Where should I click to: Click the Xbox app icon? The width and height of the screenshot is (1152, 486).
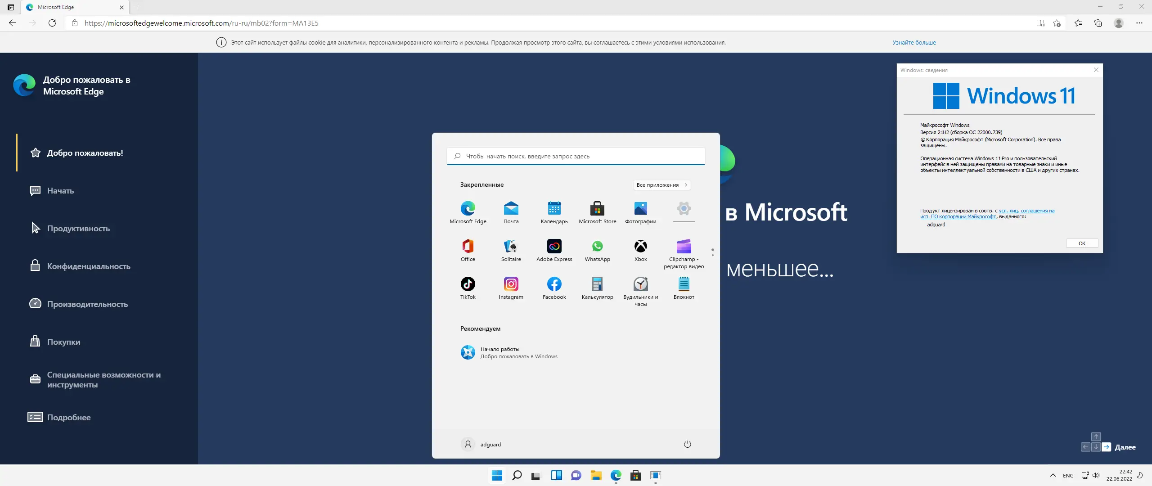pos(640,247)
